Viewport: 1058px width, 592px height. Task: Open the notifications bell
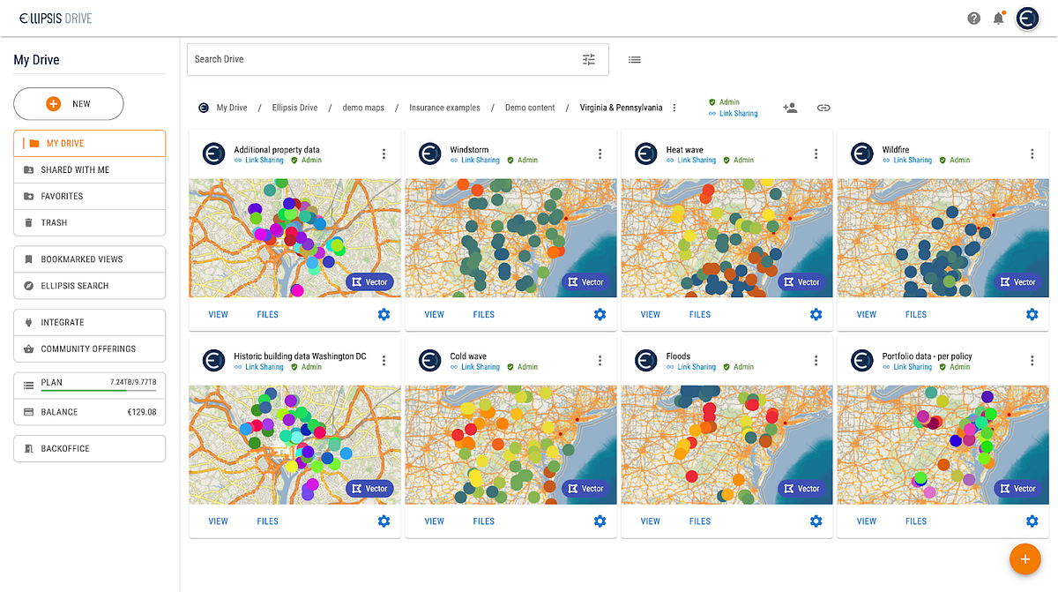tap(999, 17)
